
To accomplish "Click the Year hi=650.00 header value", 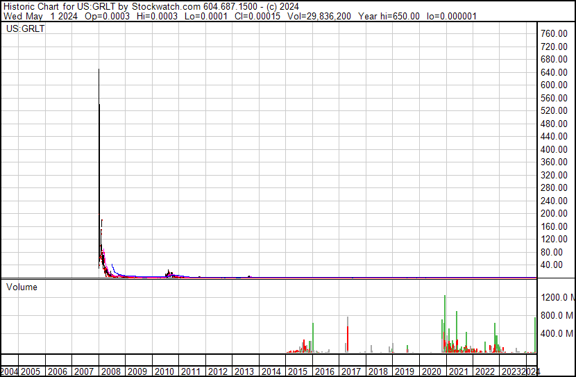I will click(x=389, y=16).
